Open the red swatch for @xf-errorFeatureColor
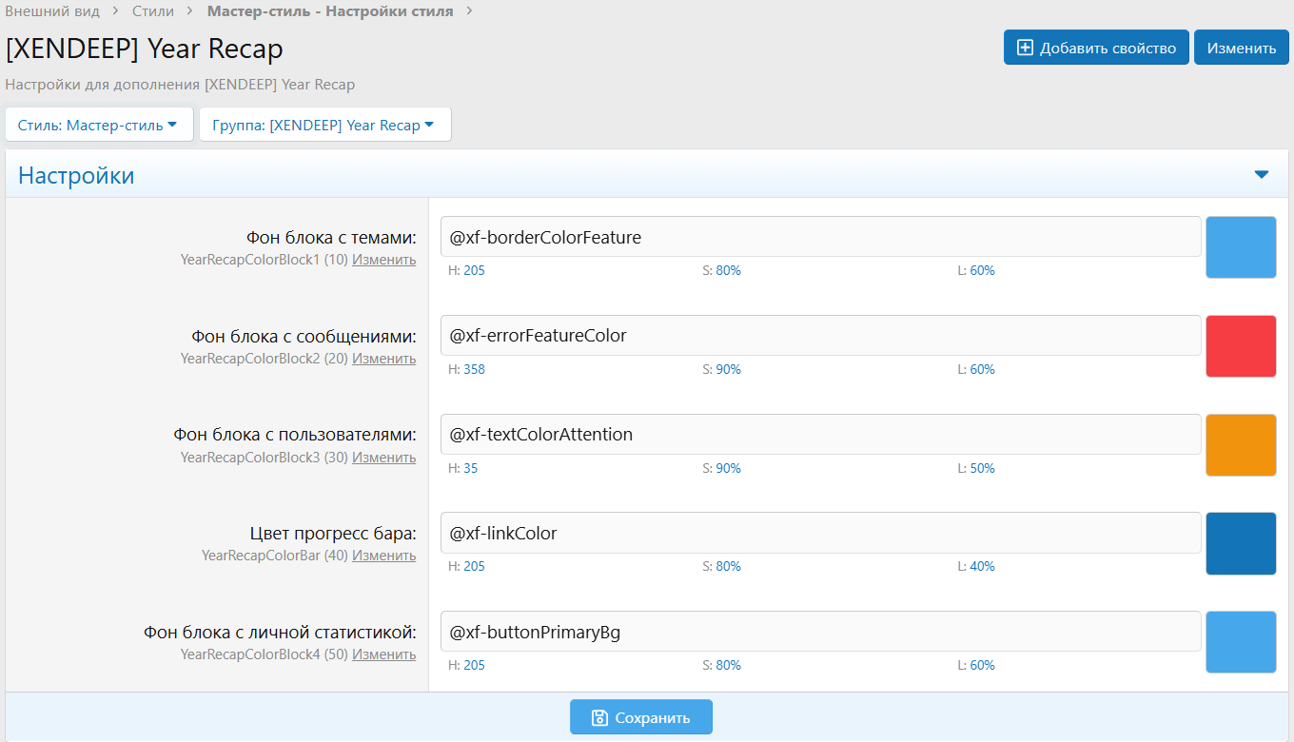1294x742 pixels. 1240,346
